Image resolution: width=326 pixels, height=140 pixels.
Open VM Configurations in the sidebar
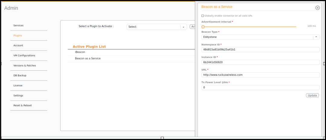point(24,55)
